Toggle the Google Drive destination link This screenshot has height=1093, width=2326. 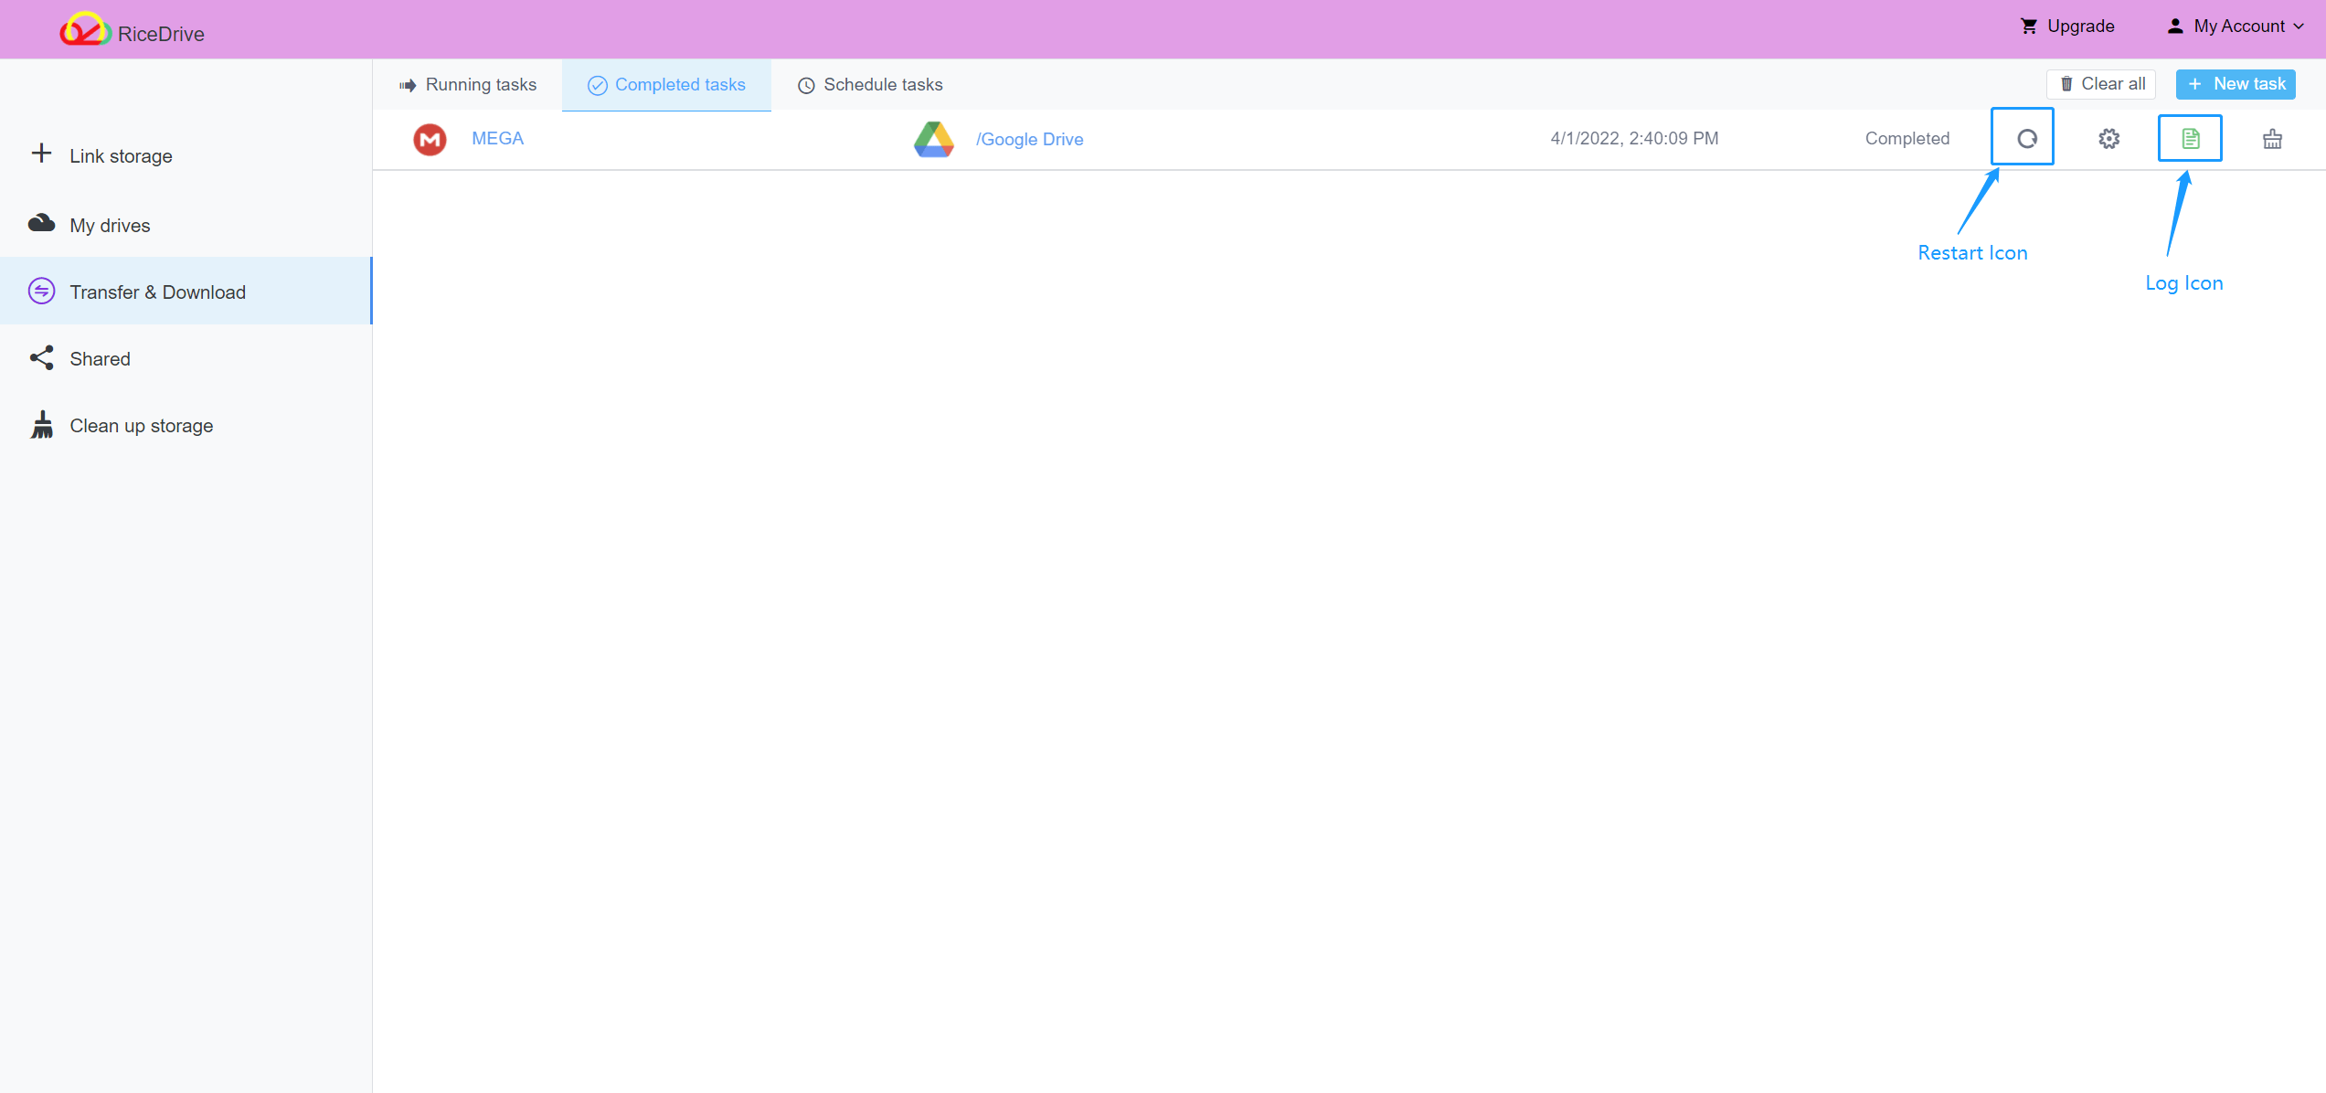1029,138
